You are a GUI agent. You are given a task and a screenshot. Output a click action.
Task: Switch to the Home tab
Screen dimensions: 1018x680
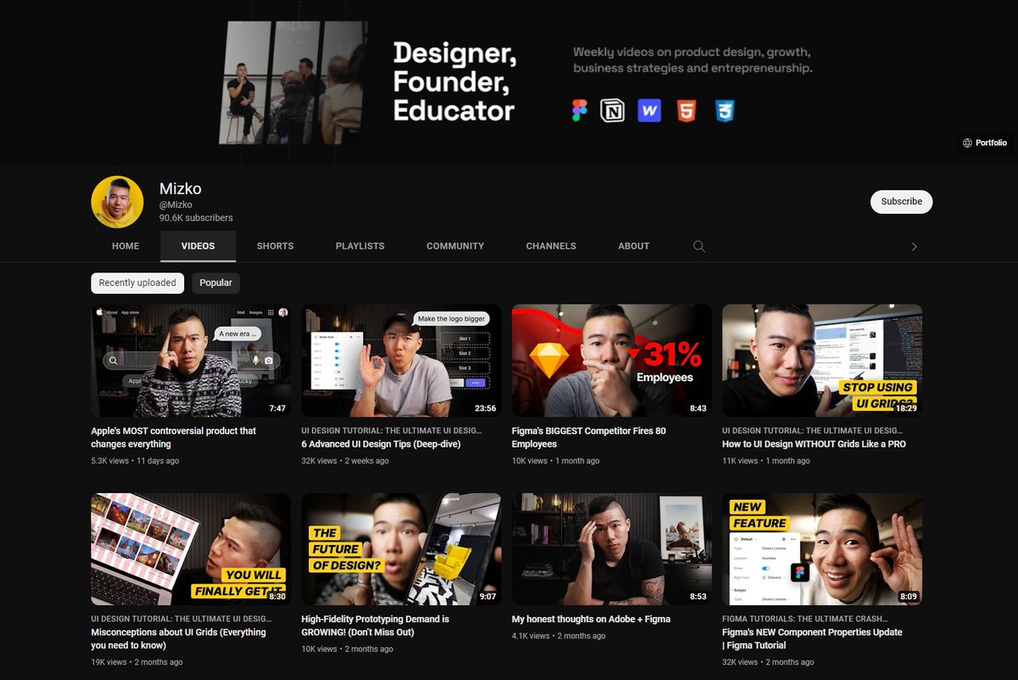pyautogui.click(x=126, y=246)
